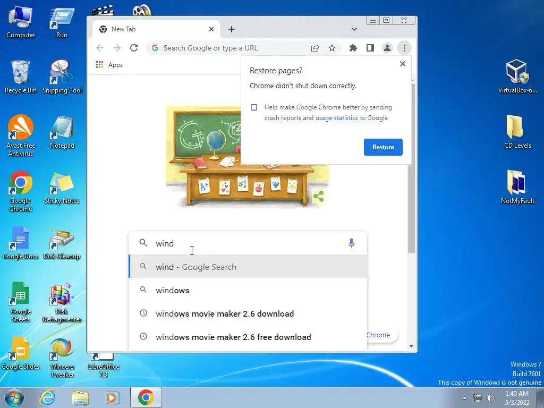Bookmark this tab with the star icon

coord(332,48)
